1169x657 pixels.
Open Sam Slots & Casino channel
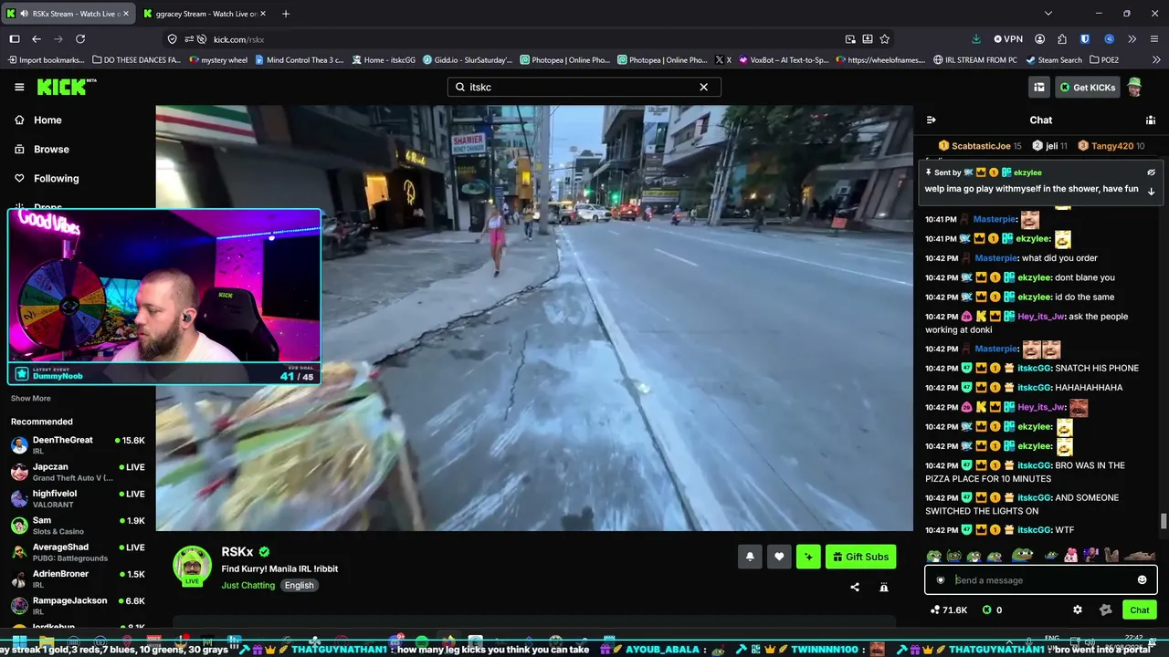coord(78,526)
